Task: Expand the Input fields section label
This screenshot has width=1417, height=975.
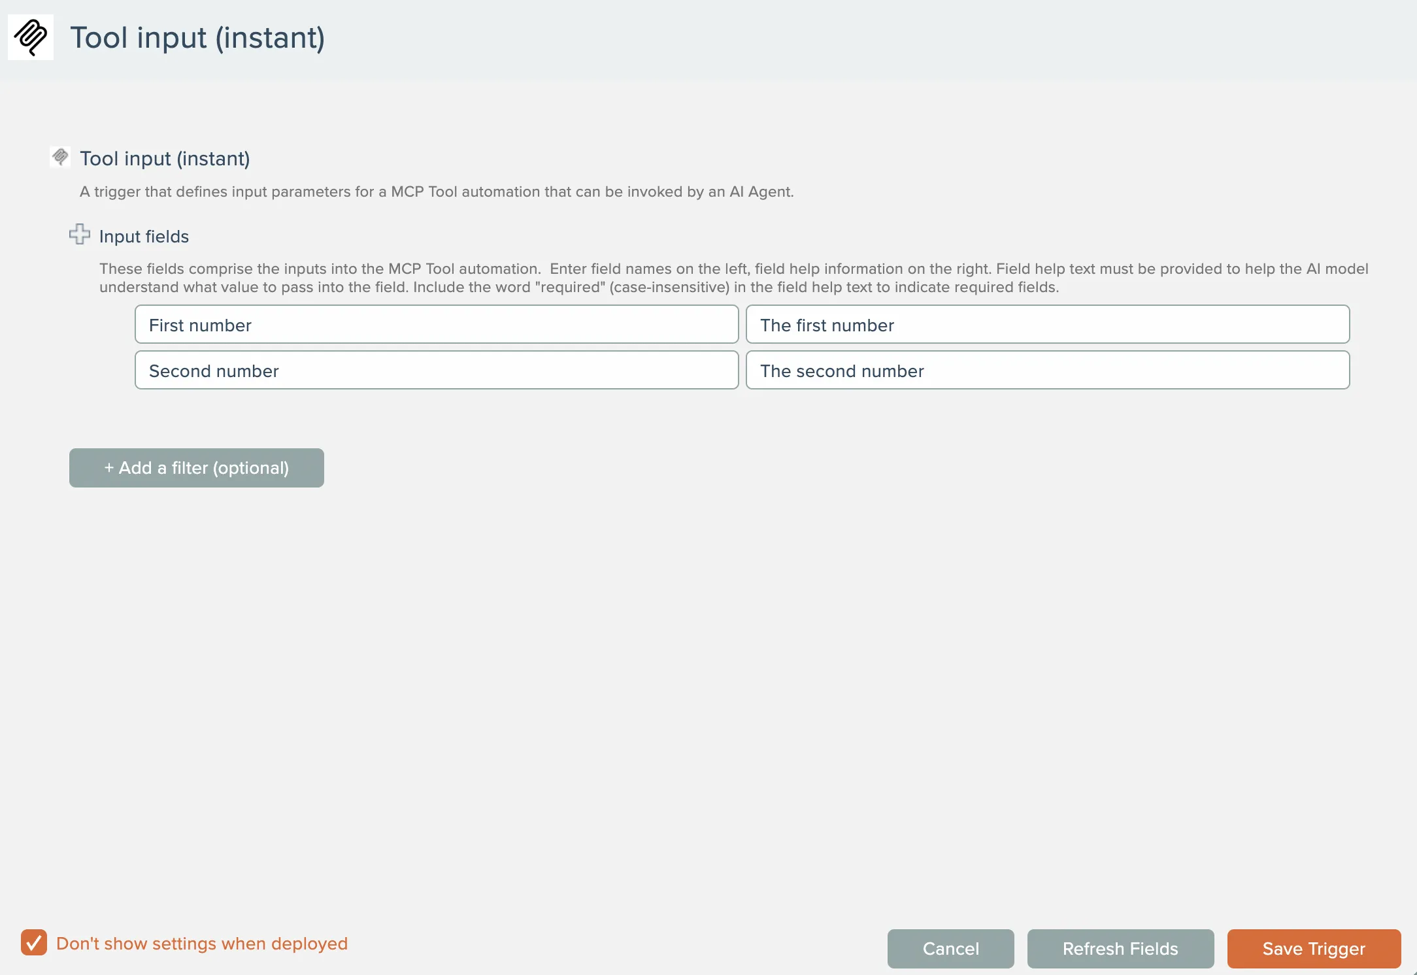Action: pos(144,237)
